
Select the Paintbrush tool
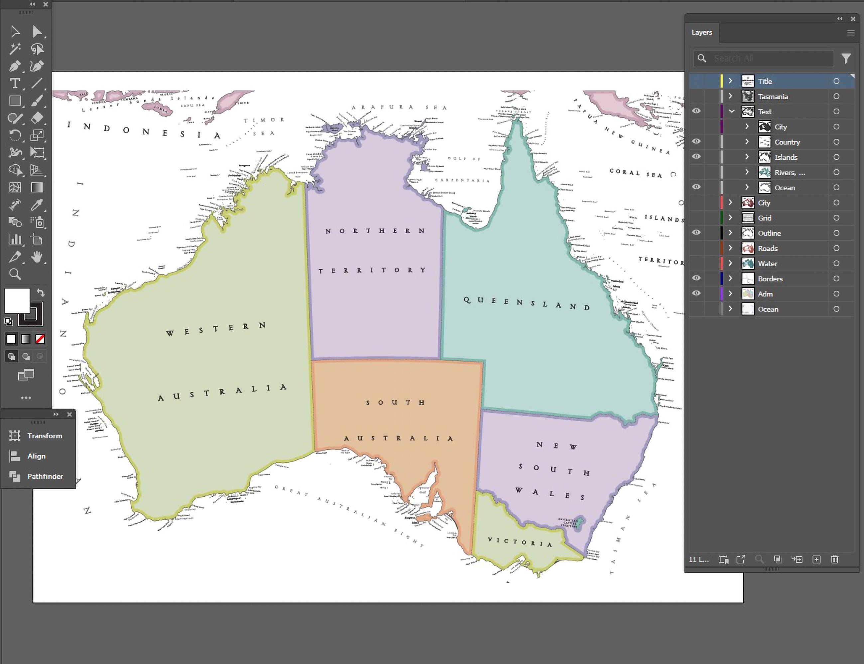pyautogui.click(x=37, y=101)
